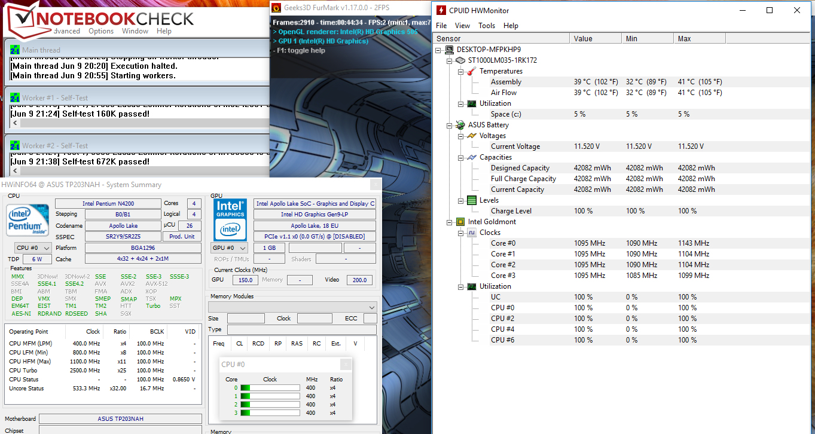815x434 pixels.
Task: Click the Intel Goldmont chip icon
Action: click(460, 222)
